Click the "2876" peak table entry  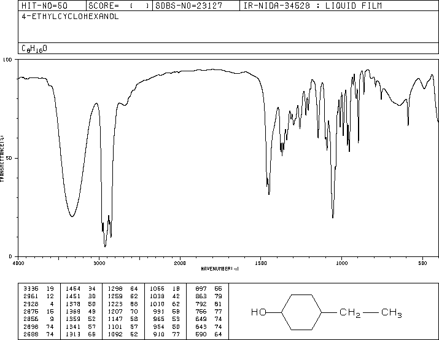point(31,311)
